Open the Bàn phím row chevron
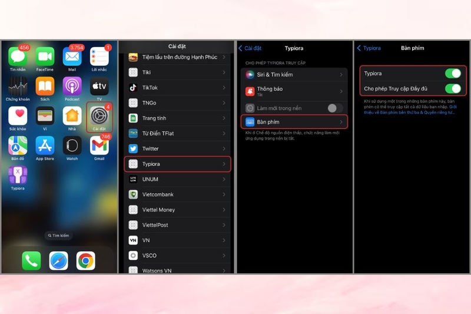The width and height of the screenshot is (471, 314). 341,122
